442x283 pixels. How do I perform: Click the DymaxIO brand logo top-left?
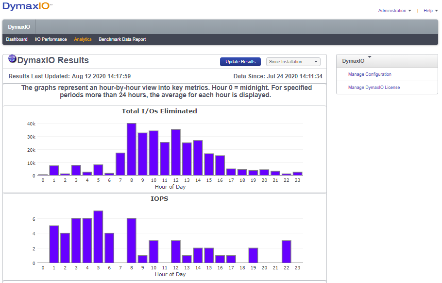27,7
